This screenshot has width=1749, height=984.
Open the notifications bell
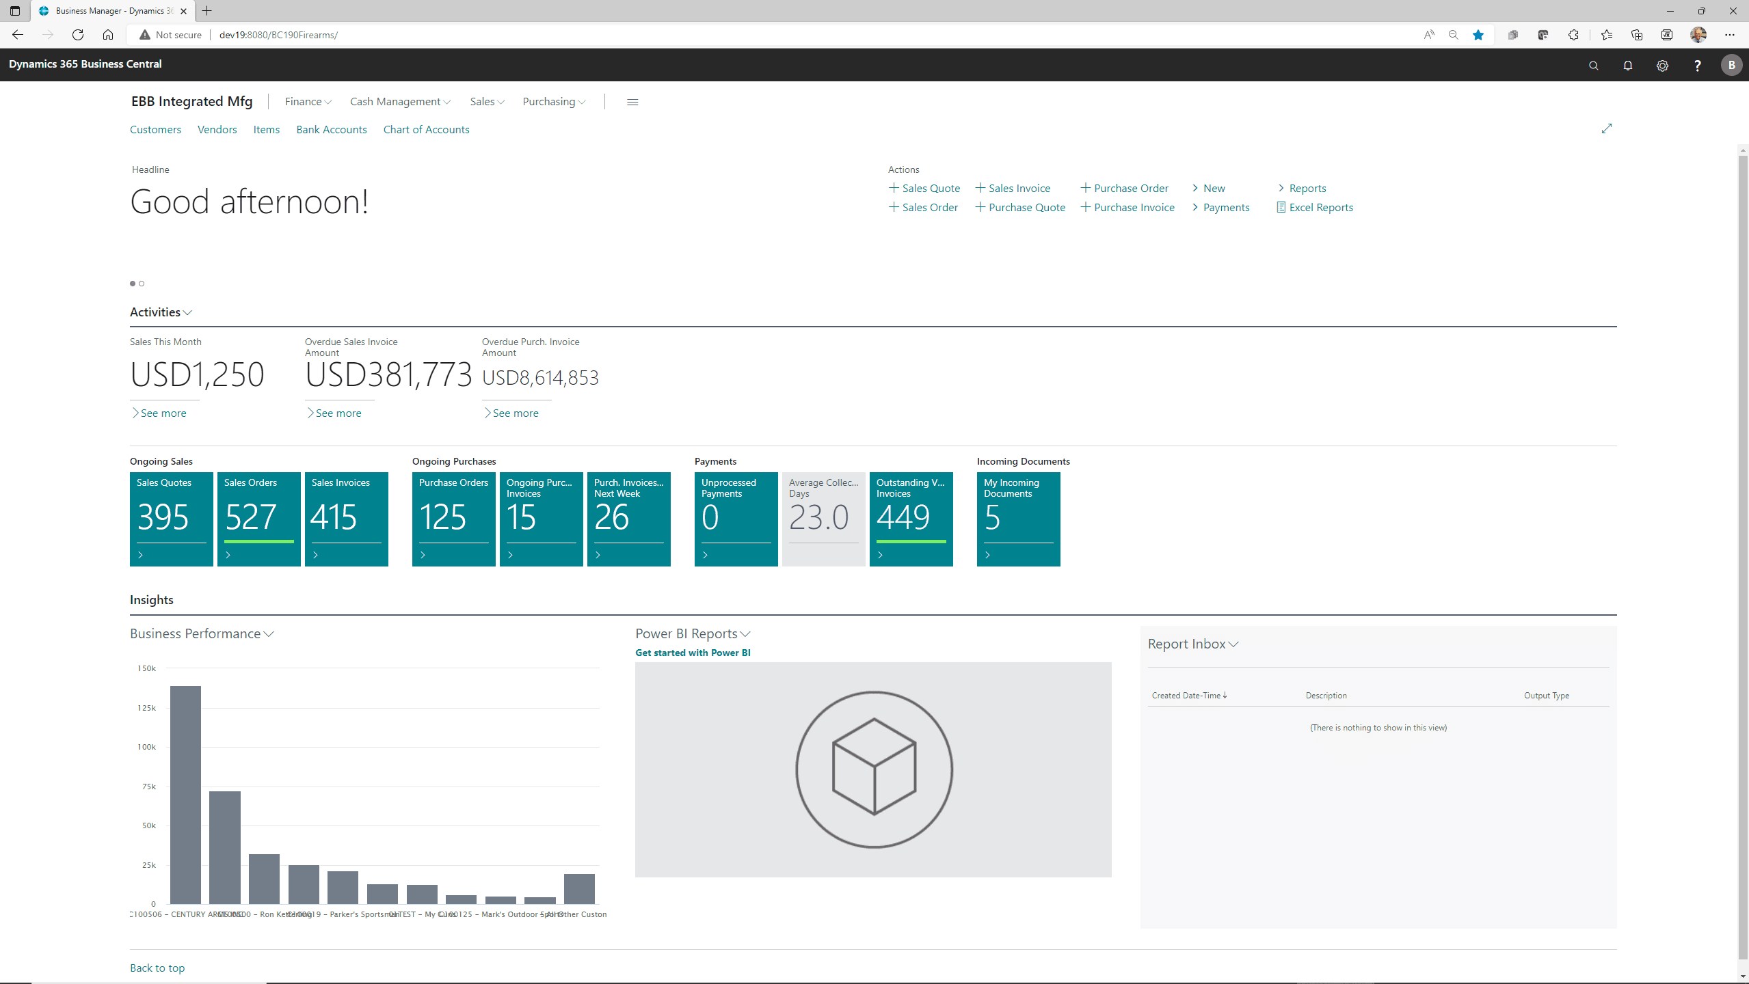(x=1627, y=66)
